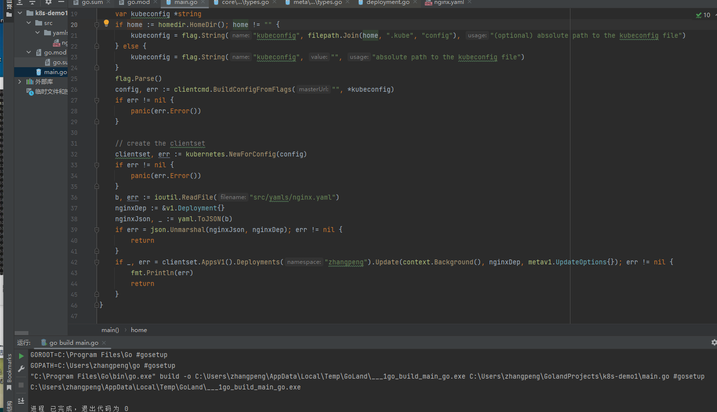Stop the running process
Image resolution: width=717 pixels, height=412 pixels.
[x=21, y=385]
